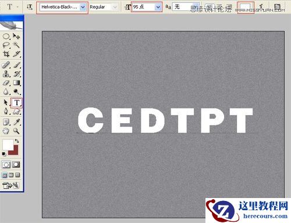Select the Elliptical Marquee tool

coord(6,36)
